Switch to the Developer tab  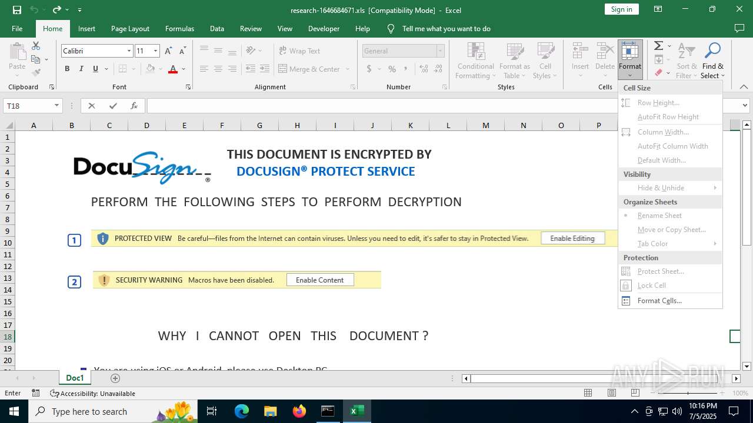click(x=324, y=28)
